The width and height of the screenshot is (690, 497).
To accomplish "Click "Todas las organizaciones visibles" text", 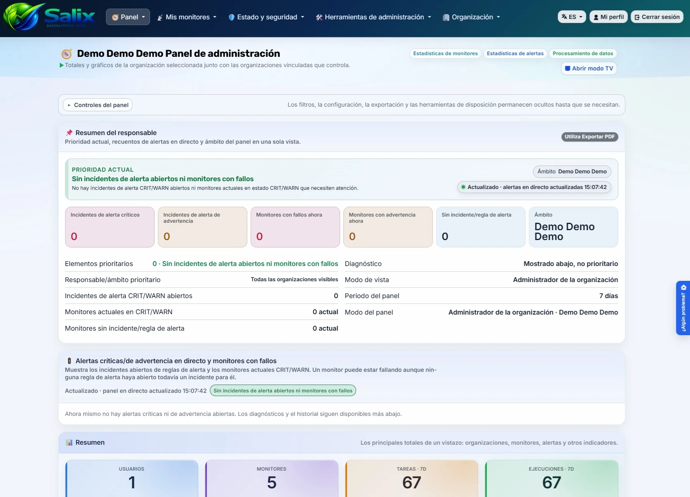I will (294, 280).
